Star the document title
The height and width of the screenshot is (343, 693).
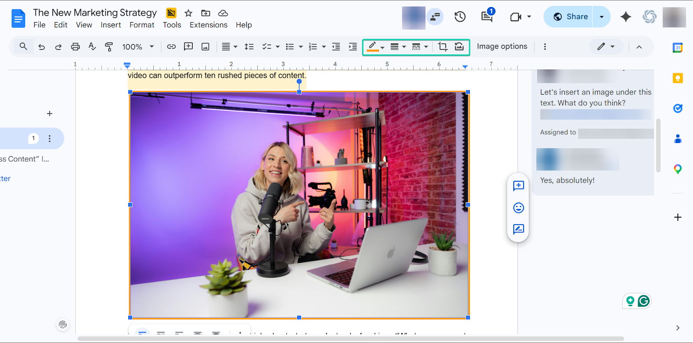[x=188, y=13]
